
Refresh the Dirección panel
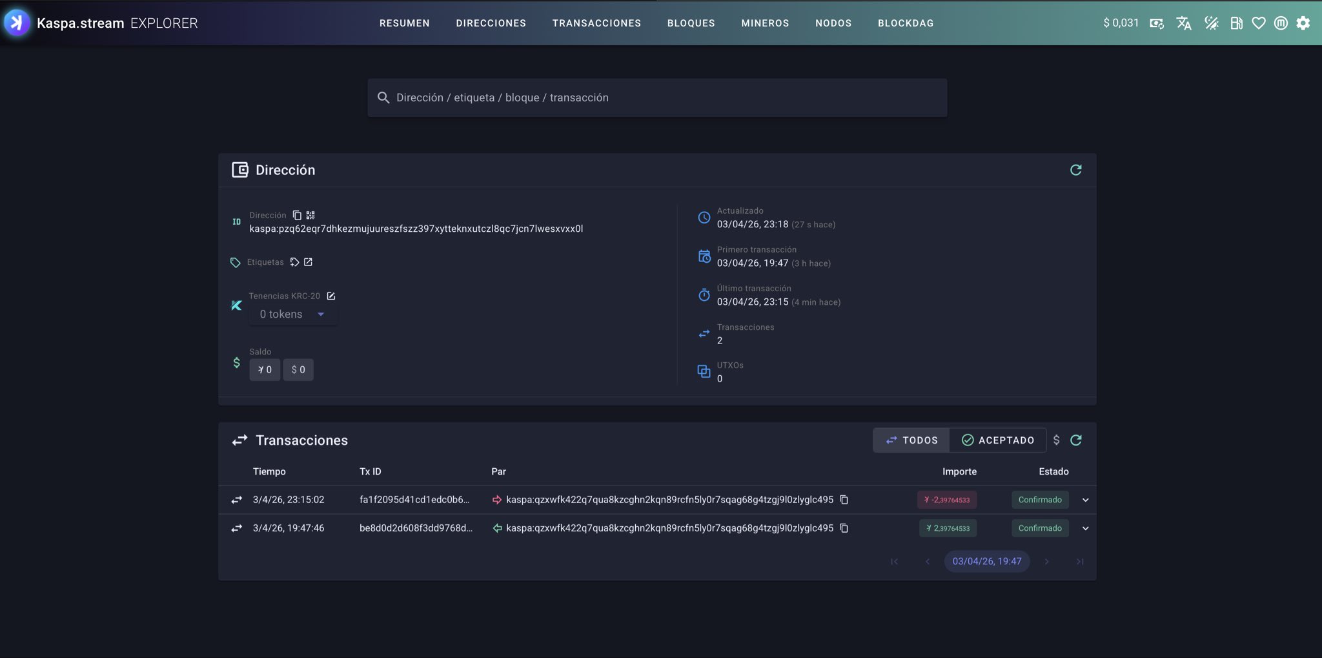pos(1075,170)
